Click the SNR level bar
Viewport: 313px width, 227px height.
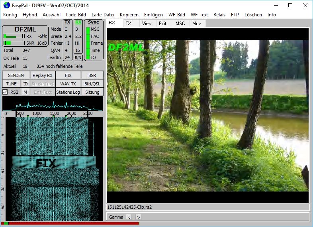pyautogui.click(x=14, y=43)
